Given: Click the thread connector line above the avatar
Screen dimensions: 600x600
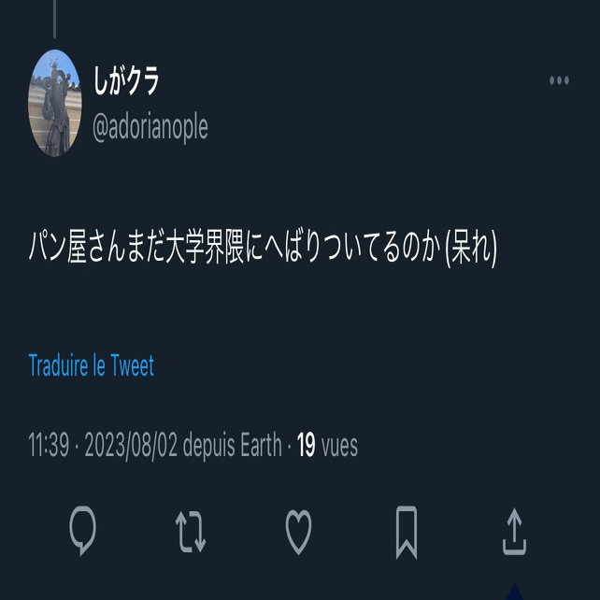Looking at the screenshot, I should (x=55, y=19).
